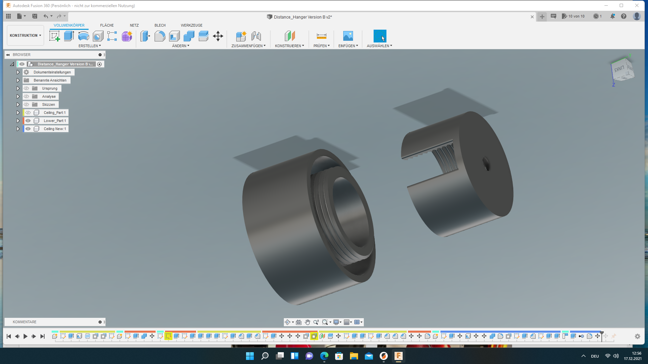648x364 pixels.
Task: Expand the Dokumenteinstellungen node
Action: tap(18, 72)
